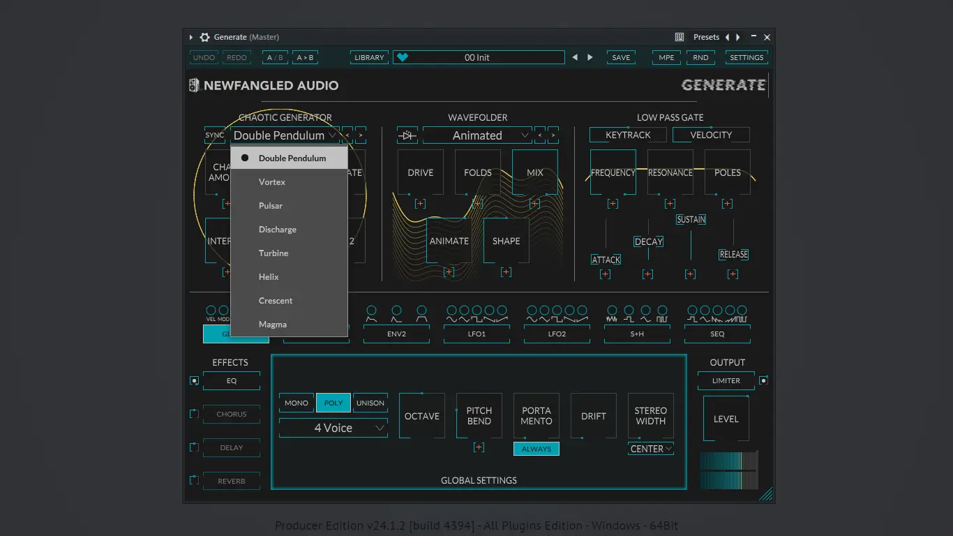Click the plus modulation icon under FREQUENCY
953x536 pixels.
point(613,204)
